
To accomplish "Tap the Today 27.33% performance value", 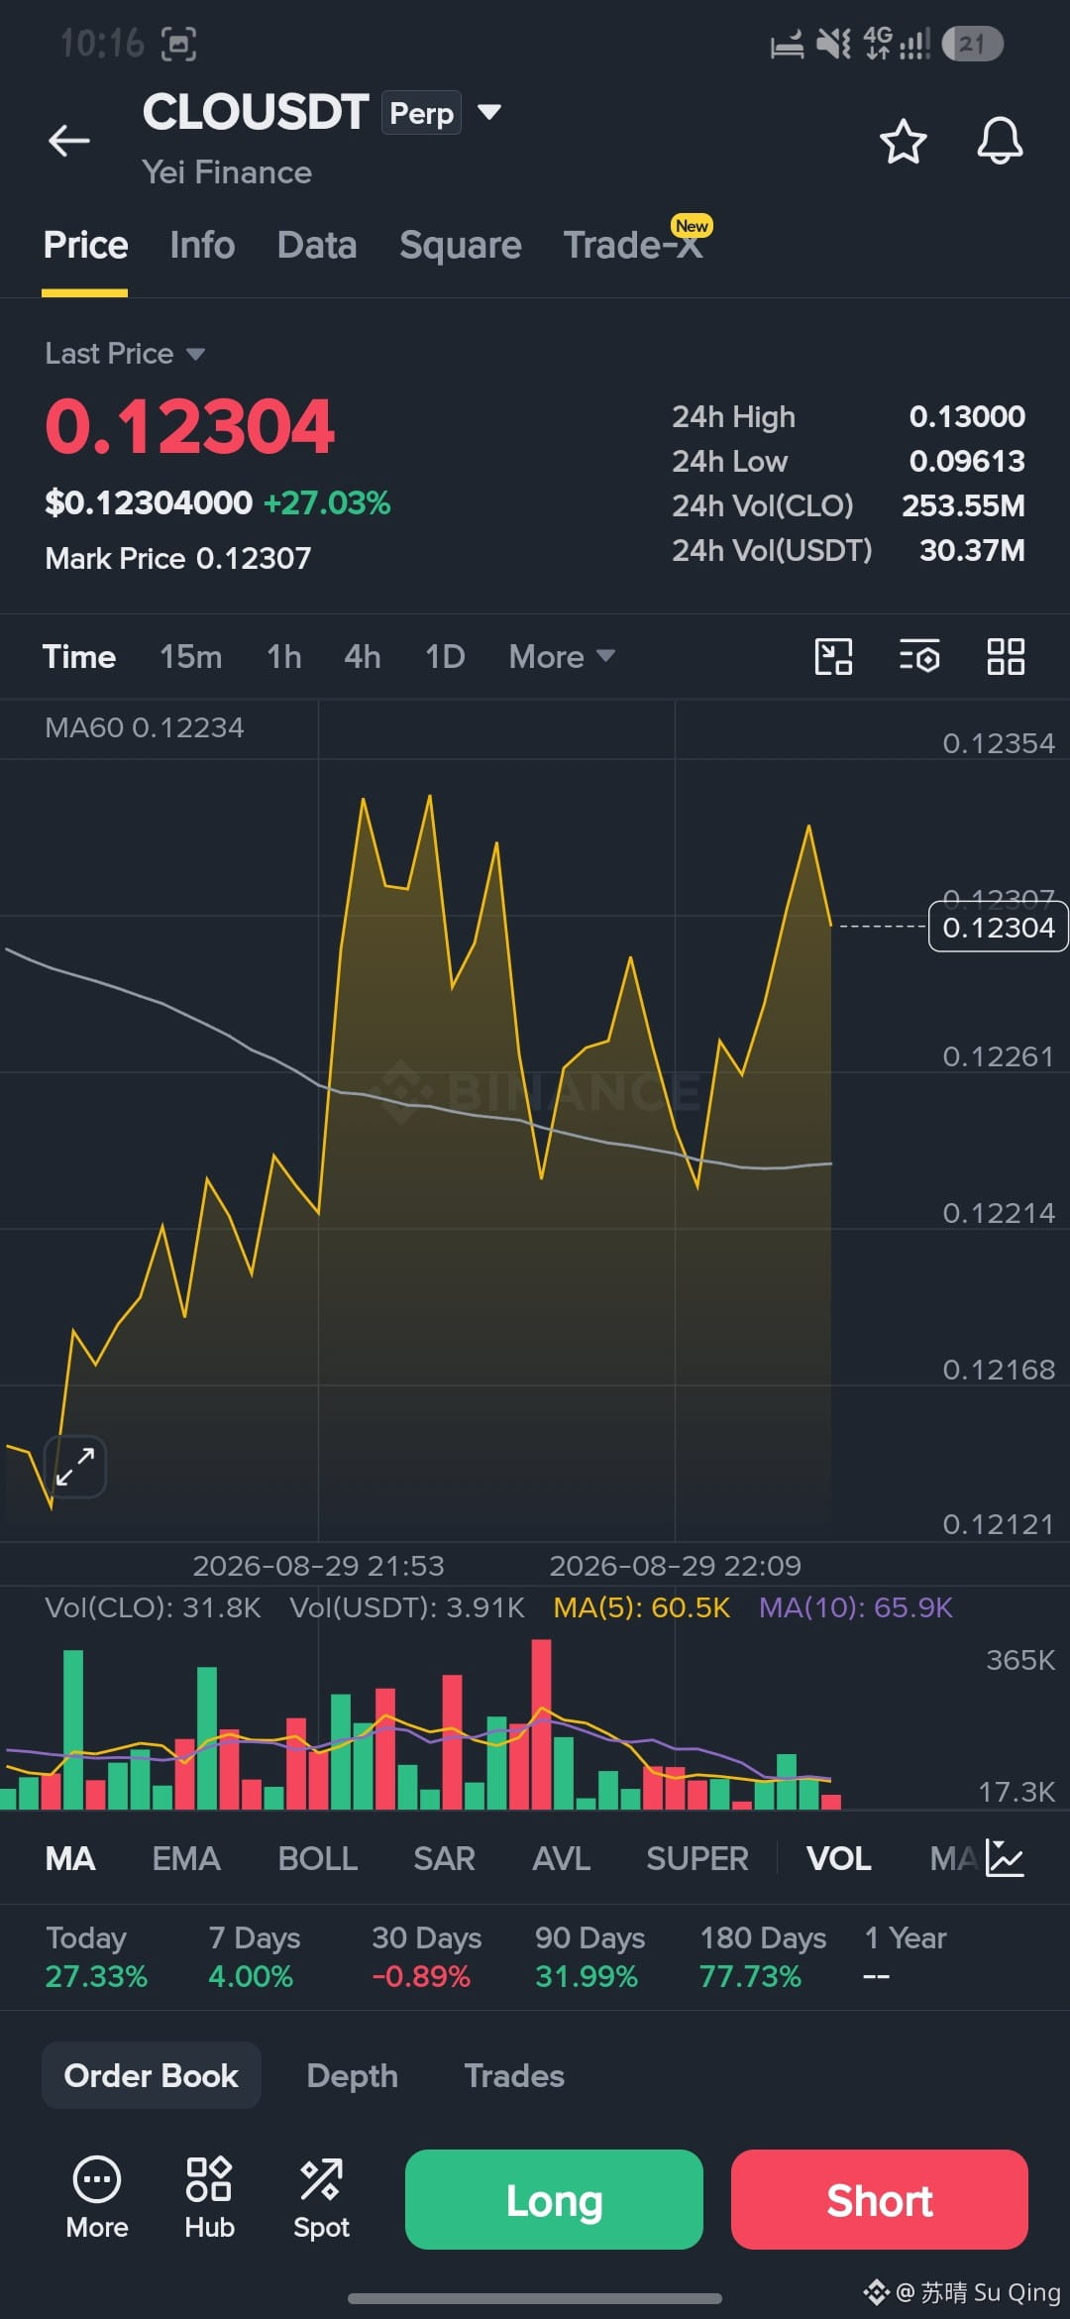I will point(96,1976).
